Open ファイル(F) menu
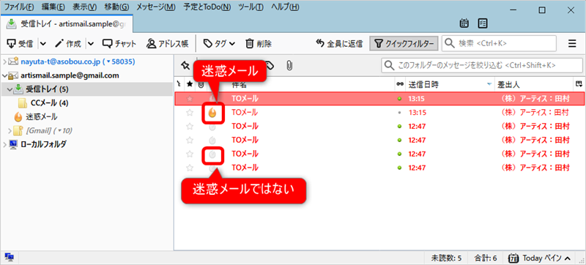The image size is (586, 265). click(19, 7)
